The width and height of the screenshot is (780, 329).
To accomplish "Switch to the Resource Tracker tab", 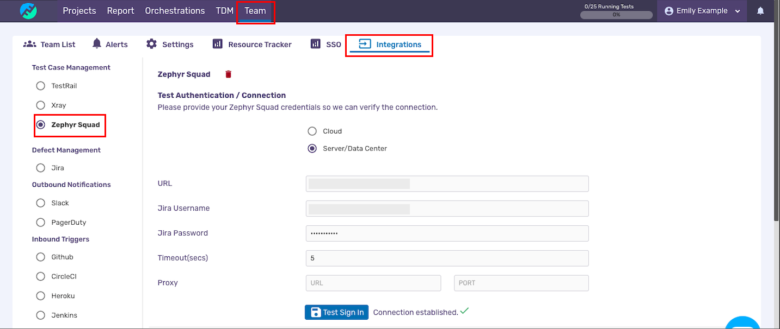I will pyautogui.click(x=252, y=45).
